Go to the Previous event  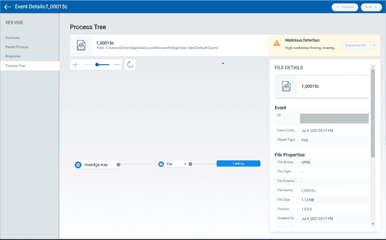[x=345, y=7]
